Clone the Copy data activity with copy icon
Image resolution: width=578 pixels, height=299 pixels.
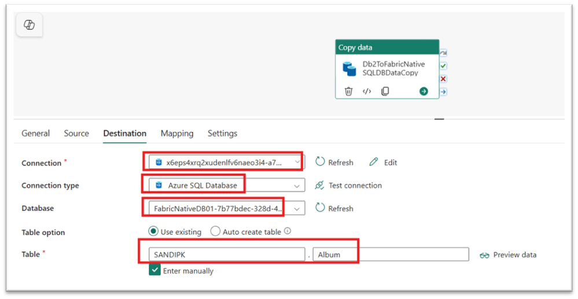(385, 91)
